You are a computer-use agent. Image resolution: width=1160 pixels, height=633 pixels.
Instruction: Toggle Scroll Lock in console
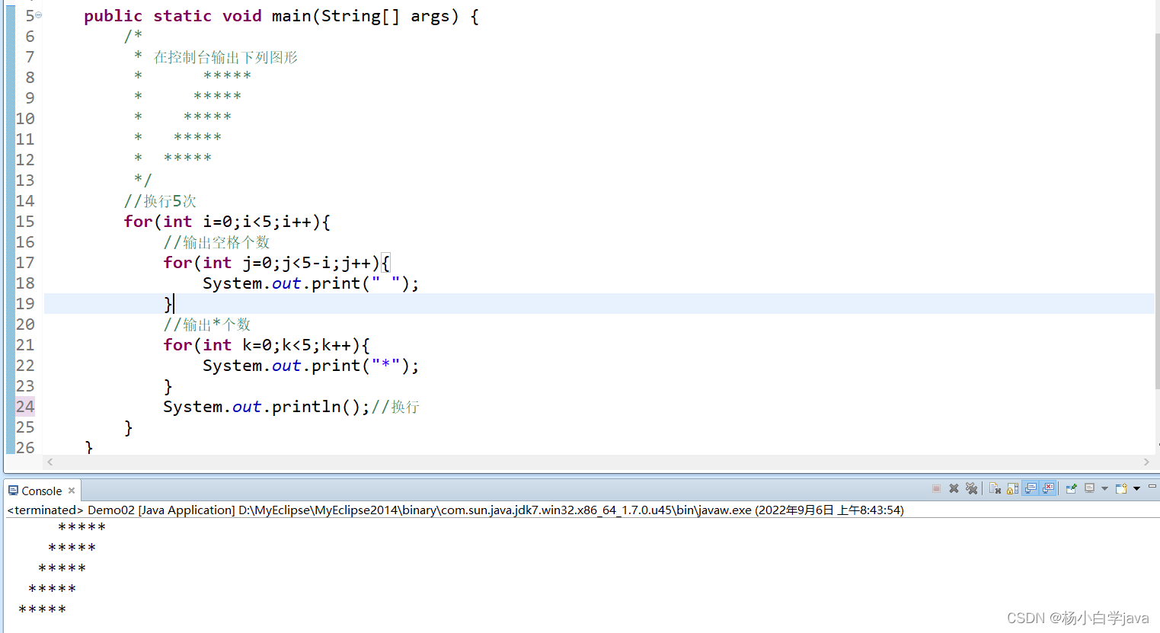click(1012, 488)
